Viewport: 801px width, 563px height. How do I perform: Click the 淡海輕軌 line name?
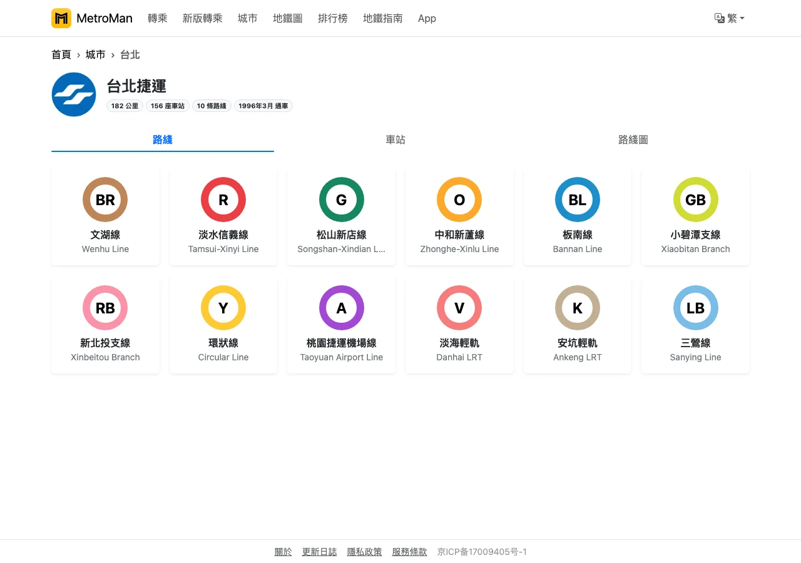(x=459, y=343)
